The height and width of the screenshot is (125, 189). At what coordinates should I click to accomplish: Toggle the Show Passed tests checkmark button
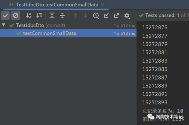[5, 15]
